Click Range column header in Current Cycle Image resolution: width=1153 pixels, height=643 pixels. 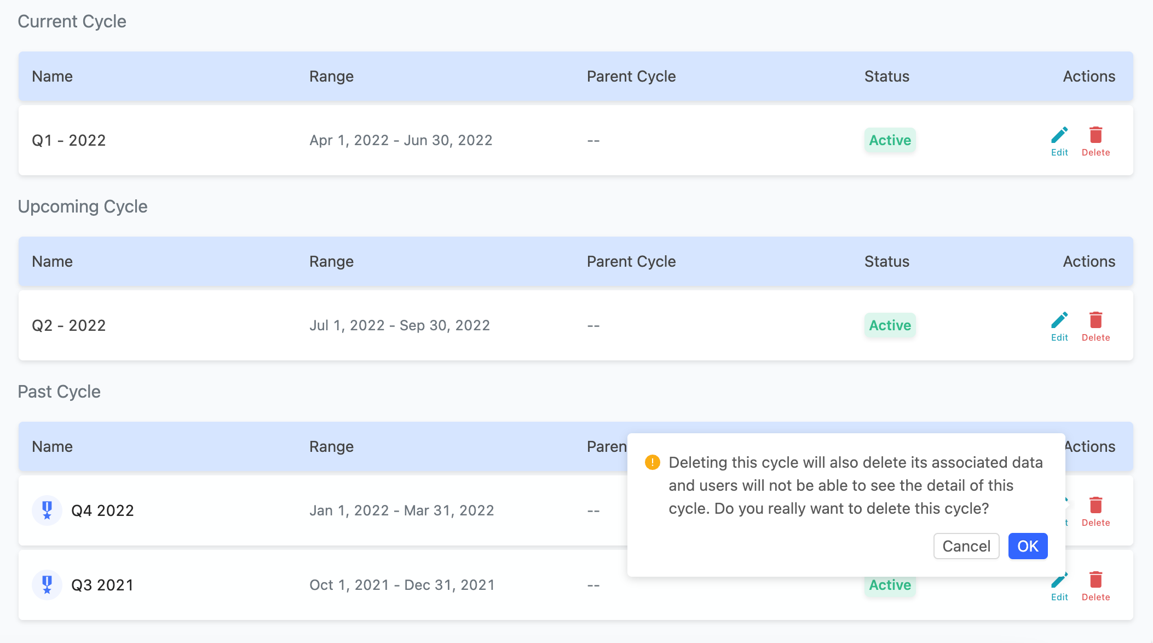[x=331, y=76]
